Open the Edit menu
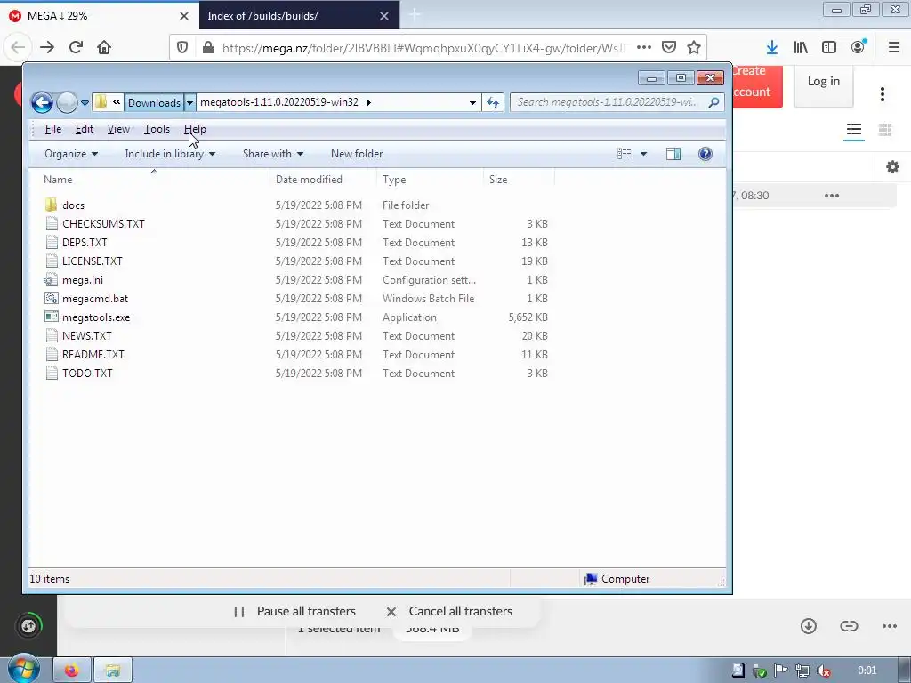The height and width of the screenshot is (683, 911). pyautogui.click(x=85, y=129)
